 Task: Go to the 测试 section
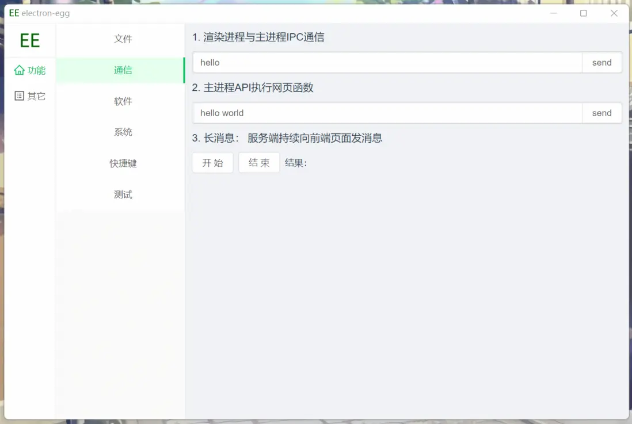120,194
